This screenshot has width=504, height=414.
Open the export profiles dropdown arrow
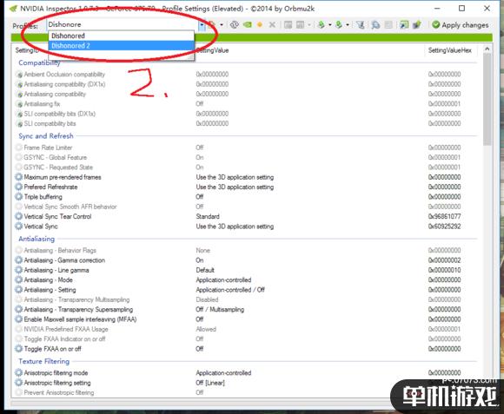point(330,24)
